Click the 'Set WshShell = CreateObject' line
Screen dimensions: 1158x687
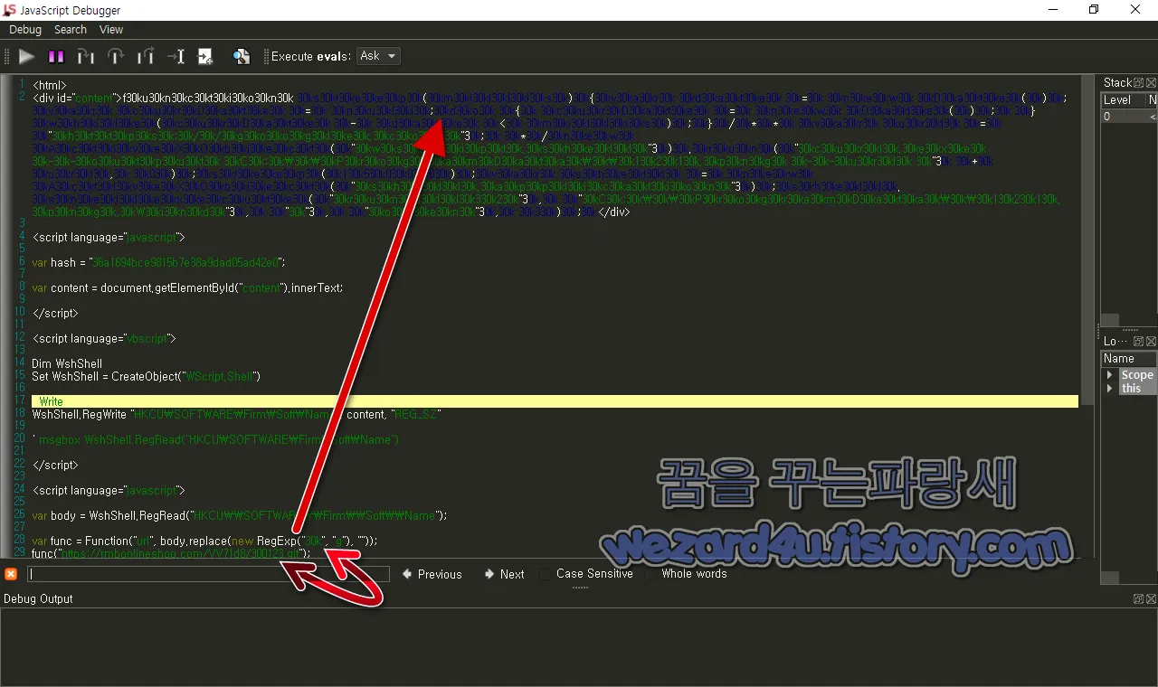click(146, 376)
